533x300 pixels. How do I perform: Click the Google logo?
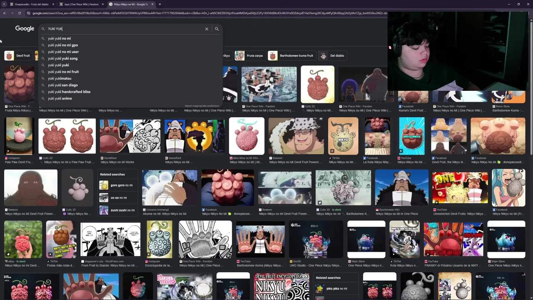point(25,29)
